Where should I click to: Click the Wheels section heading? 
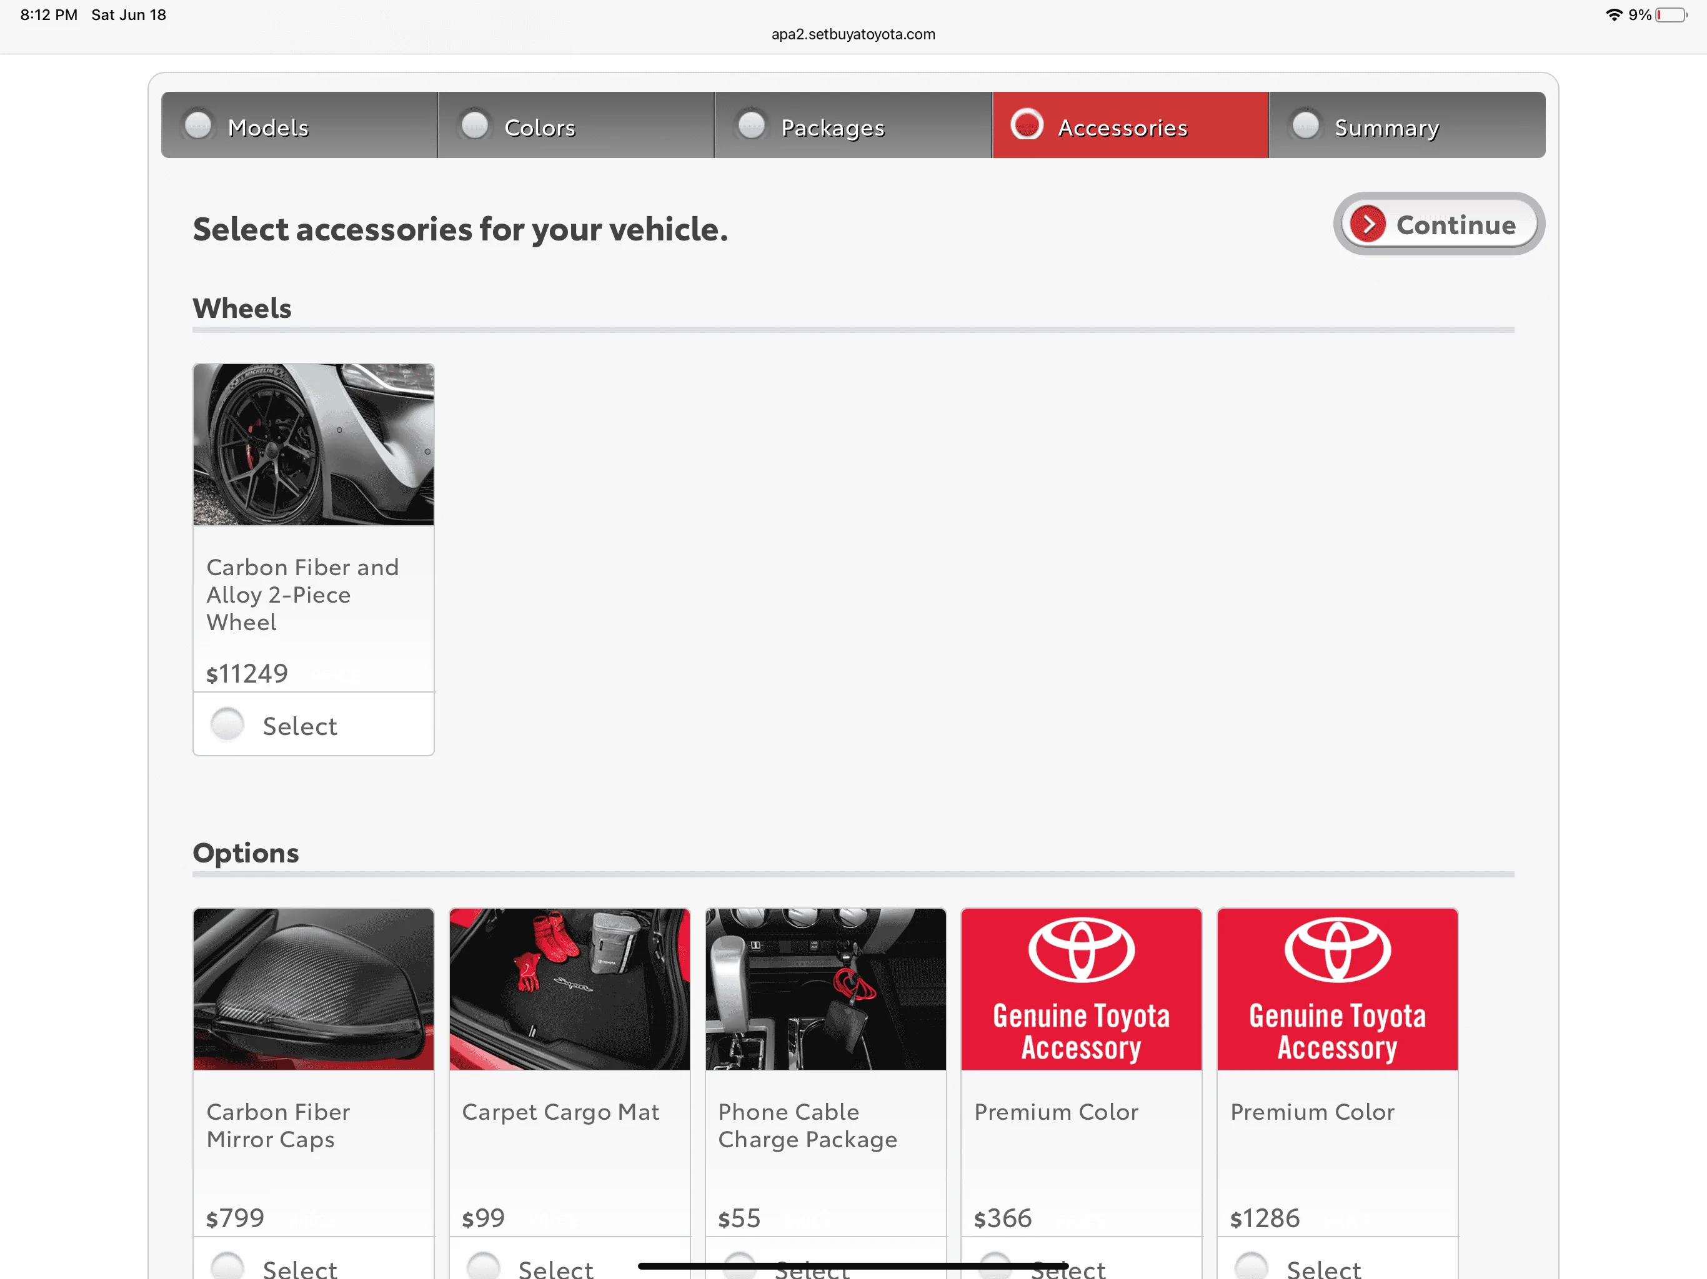point(242,308)
